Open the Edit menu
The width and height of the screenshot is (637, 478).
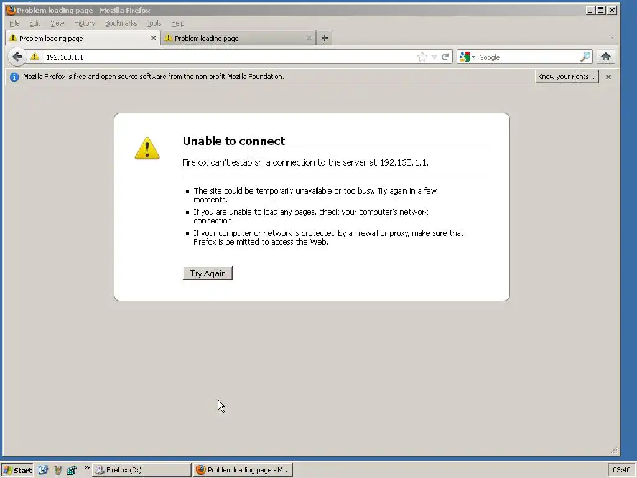coord(35,23)
